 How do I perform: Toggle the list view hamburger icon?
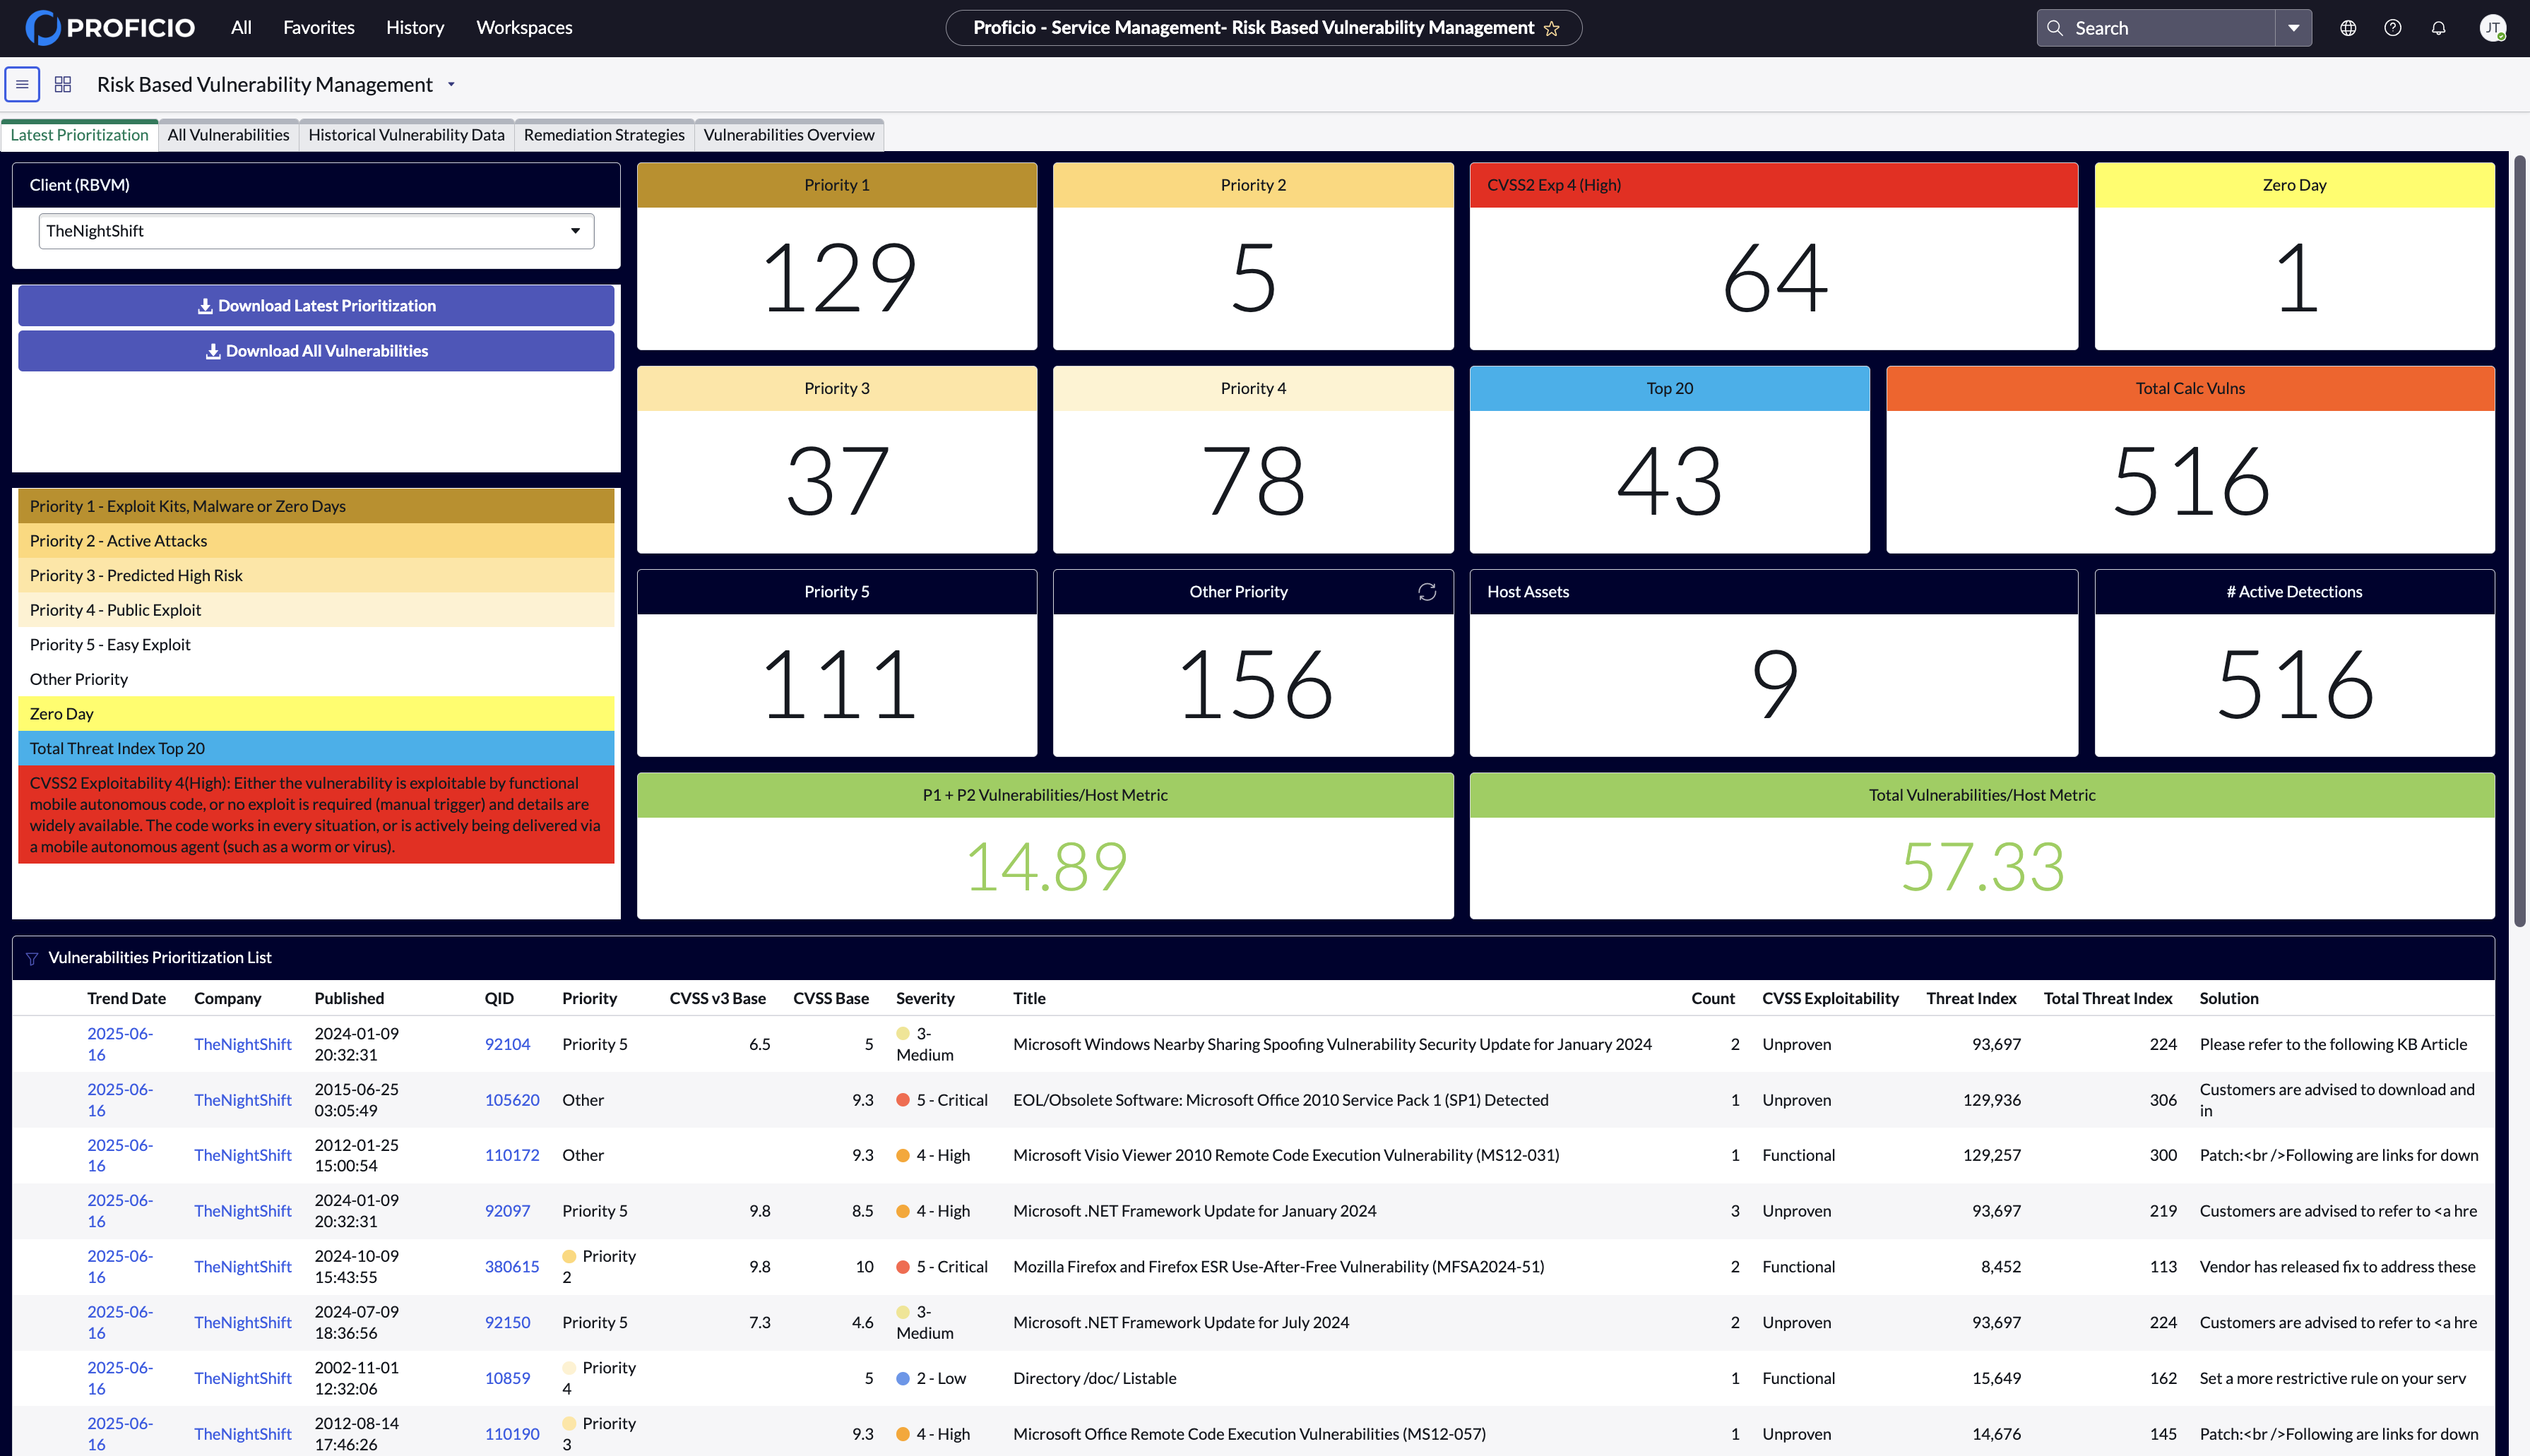22,85
